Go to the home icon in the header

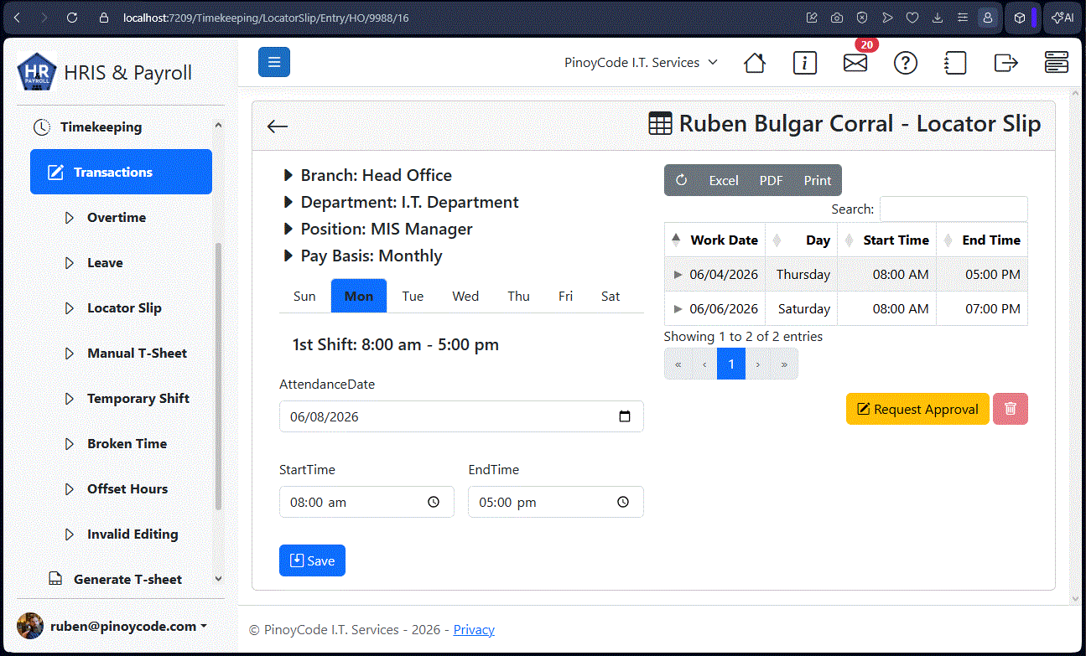click(755, 63)
